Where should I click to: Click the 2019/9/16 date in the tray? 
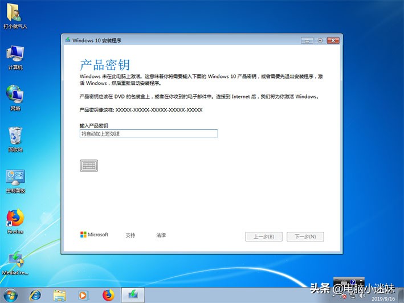pos(383,299)
